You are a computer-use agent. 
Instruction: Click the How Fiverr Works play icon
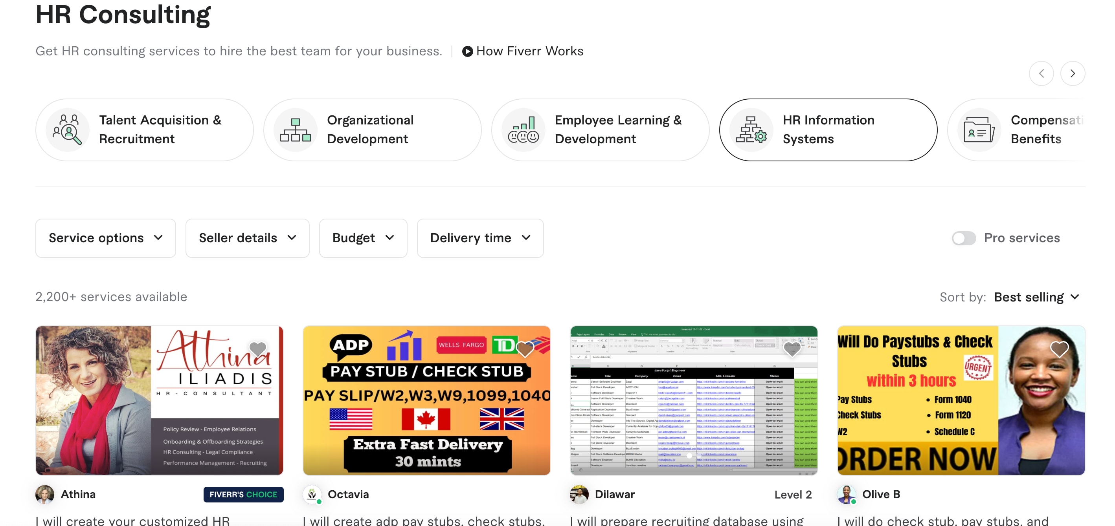tap(467, 51)
